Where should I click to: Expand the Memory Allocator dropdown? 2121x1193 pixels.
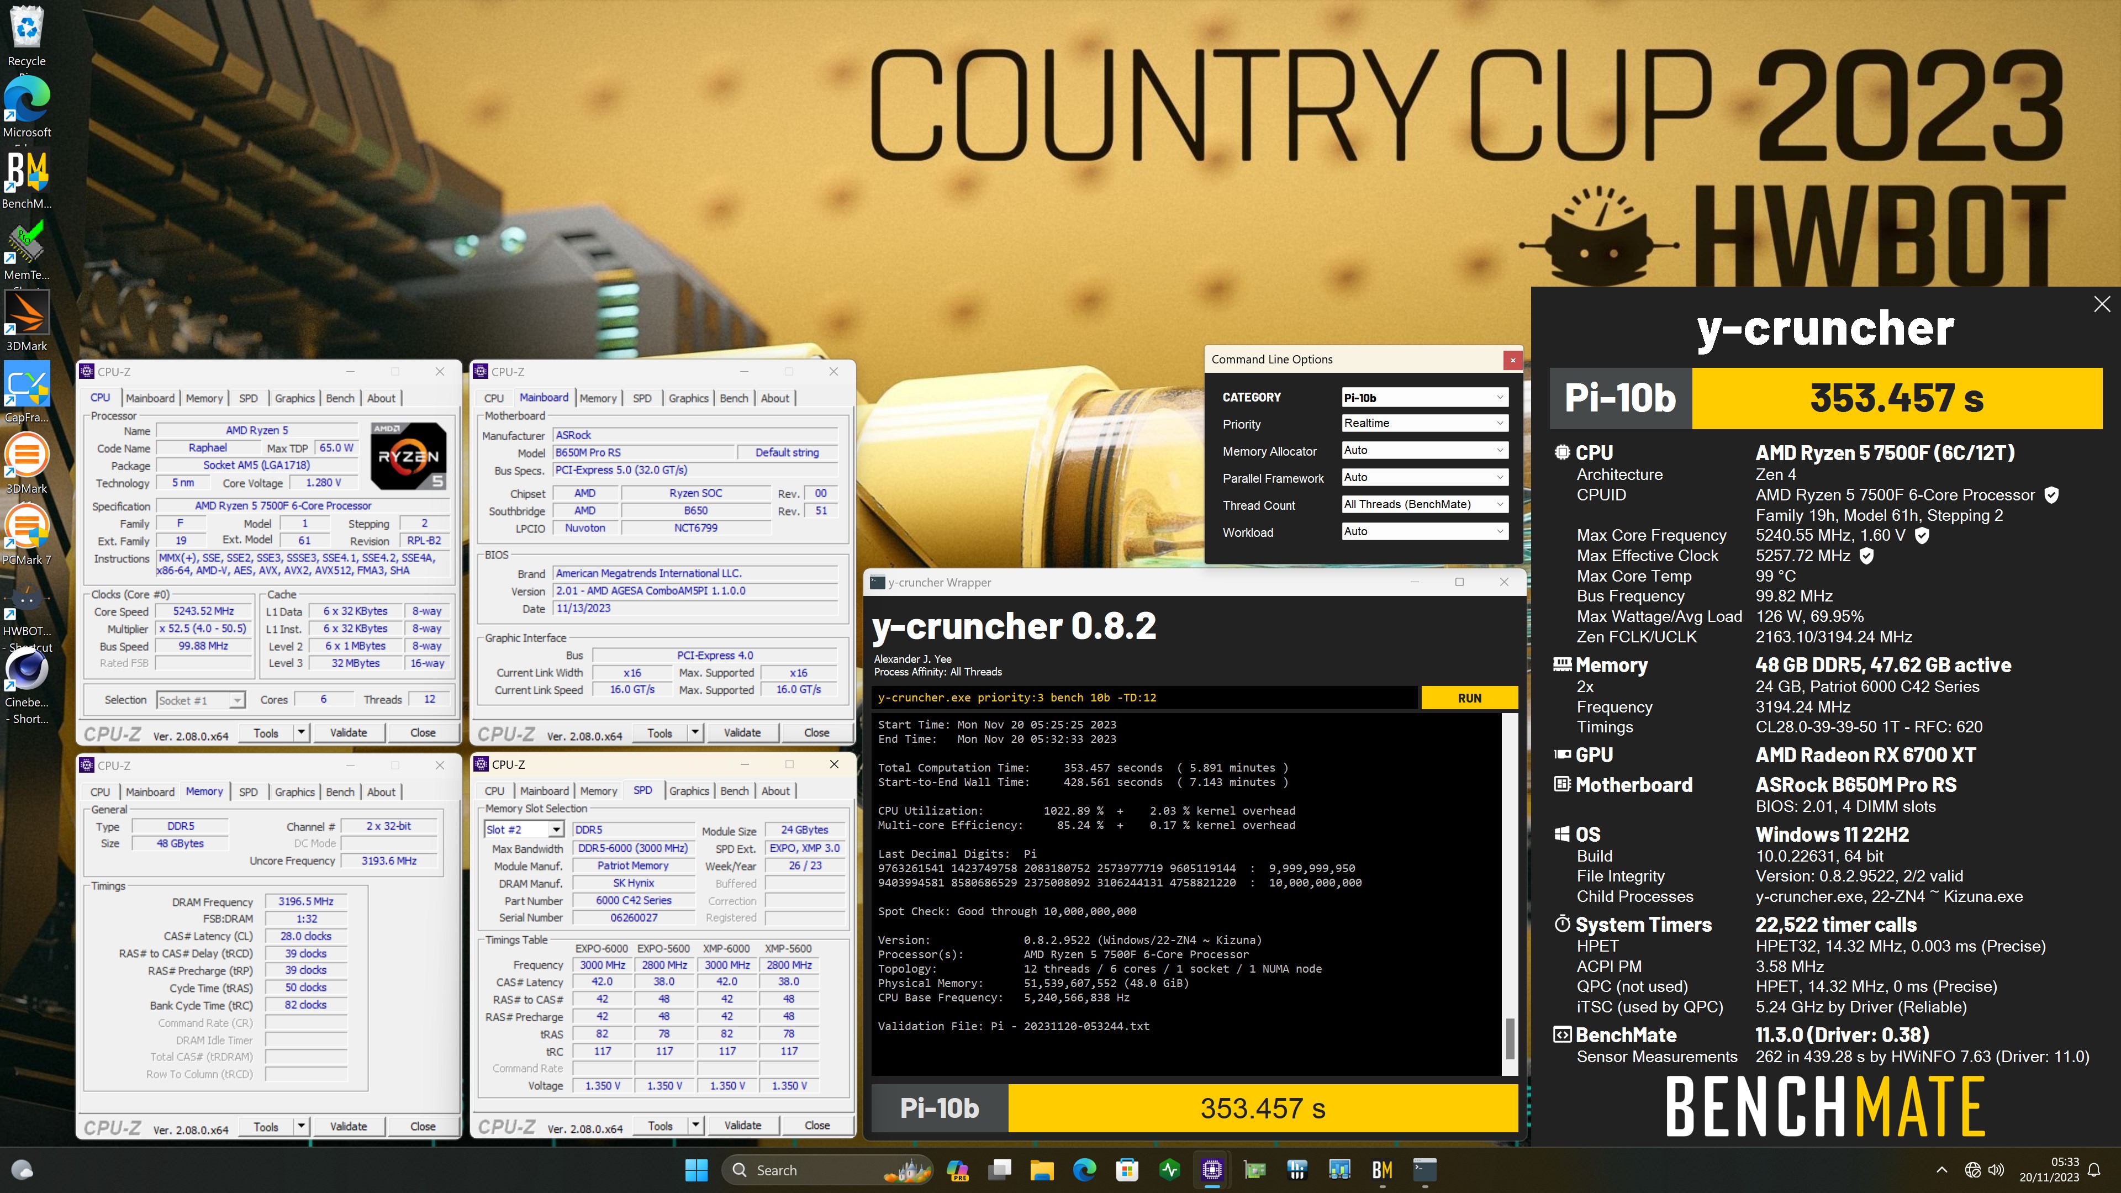pyautogui.click(x=1424, y=450)
